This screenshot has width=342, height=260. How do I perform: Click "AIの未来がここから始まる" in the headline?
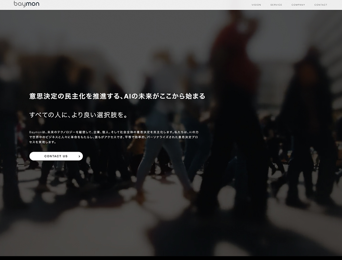[x=165, y=96]
